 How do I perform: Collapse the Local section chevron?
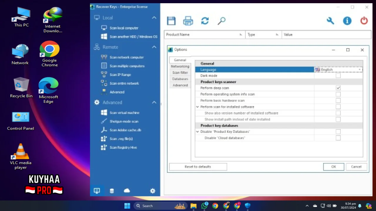[154, 18]
